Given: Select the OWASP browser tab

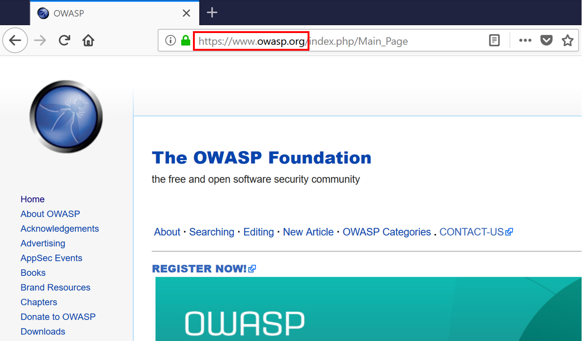Looking at the screenshot, I should [115, 13].
